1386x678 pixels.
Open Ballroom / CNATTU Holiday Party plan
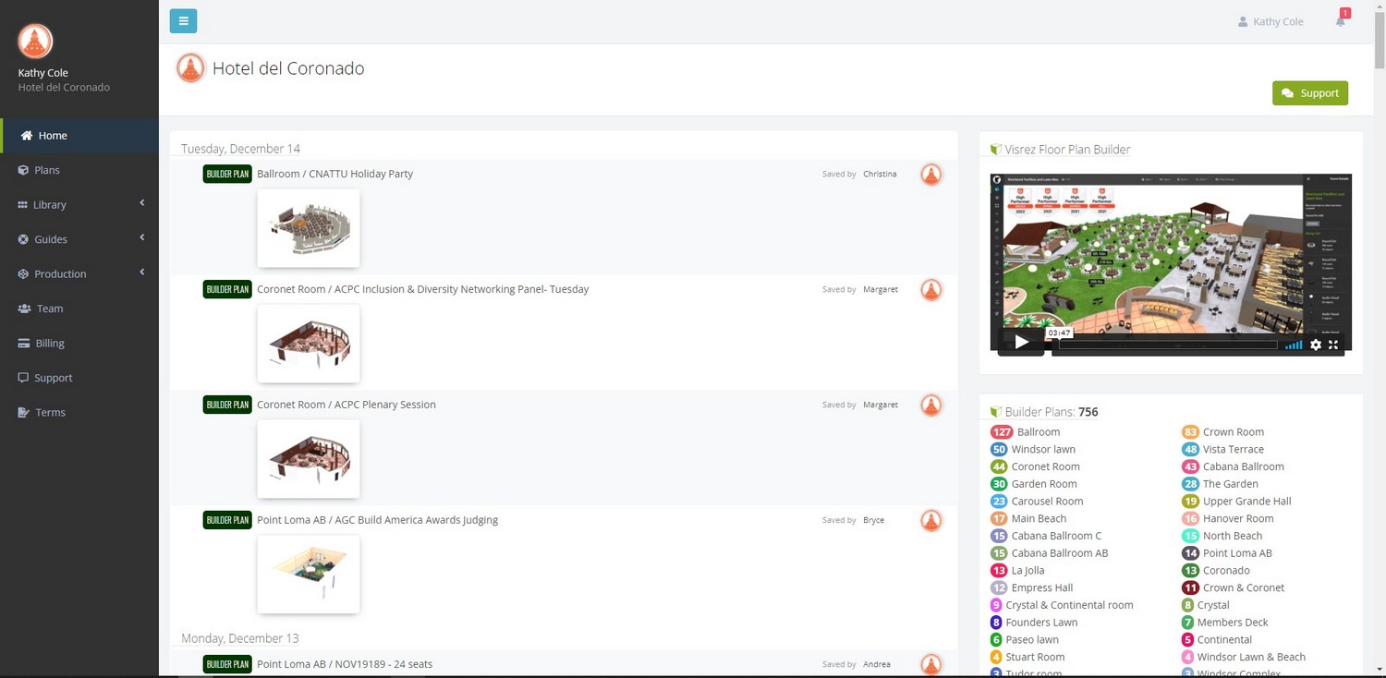tap(334, 174)
